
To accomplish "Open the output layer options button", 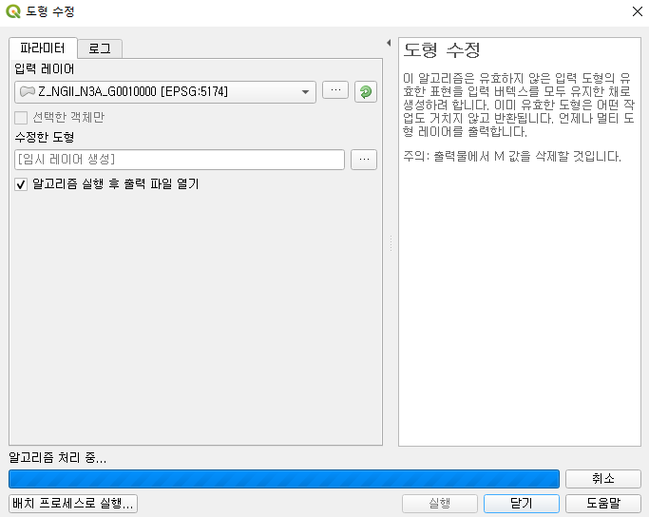I will [364, 160].
